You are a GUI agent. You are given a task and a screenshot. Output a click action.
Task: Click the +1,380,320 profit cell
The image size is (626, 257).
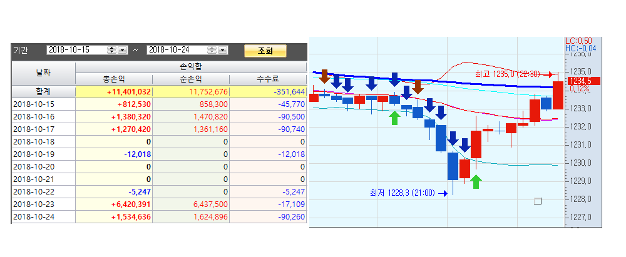click(x=114, y=117)
